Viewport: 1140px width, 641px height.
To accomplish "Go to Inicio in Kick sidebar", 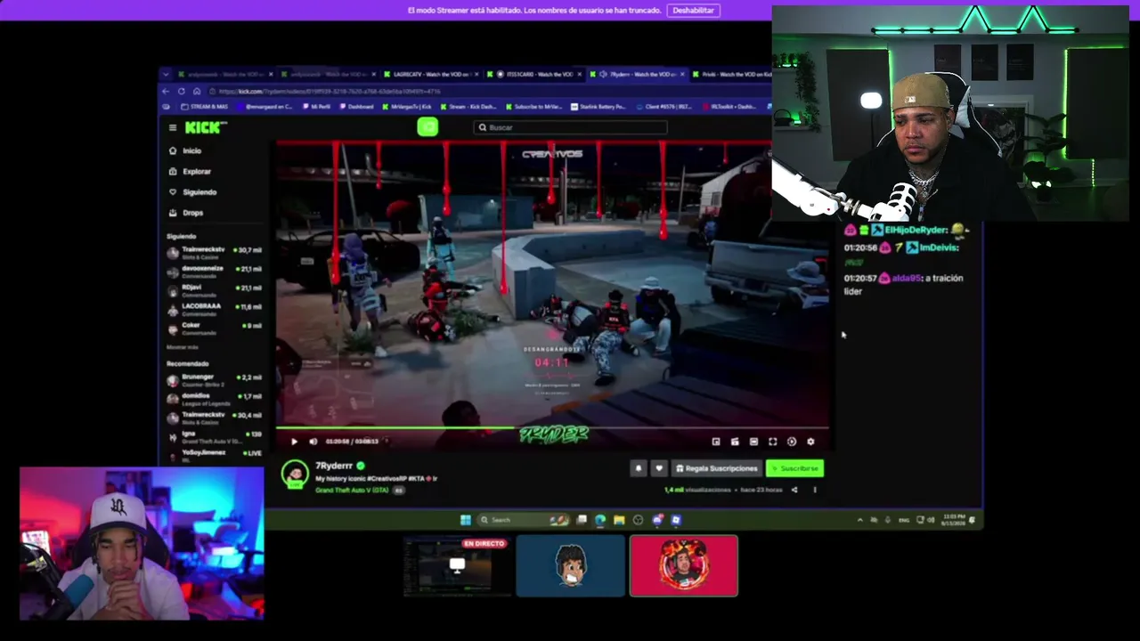I will [186, 150].
